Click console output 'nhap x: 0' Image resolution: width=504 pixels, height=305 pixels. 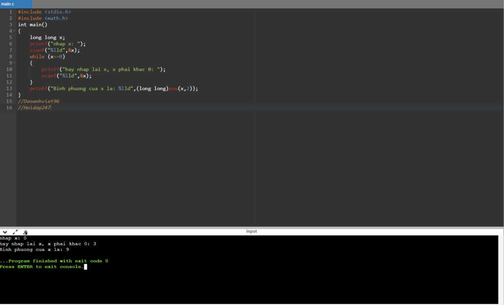(x=13, y=238)
